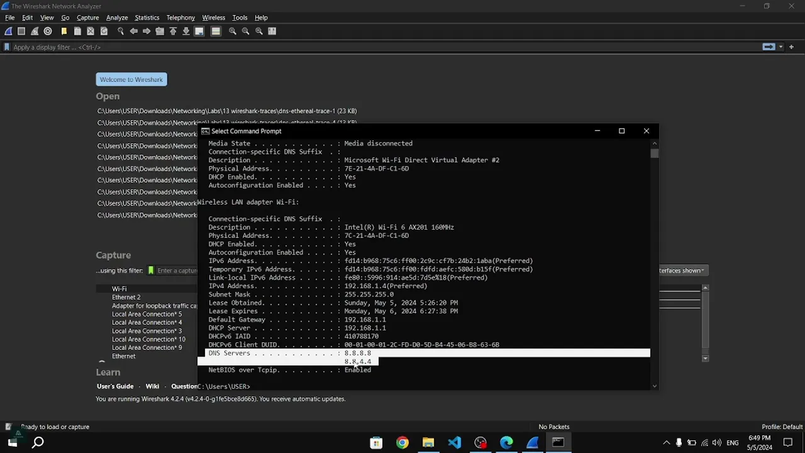The width and height of the screenshot is (805, 453).
Task: Open the Wireless menu
Action: pos(213,18)
